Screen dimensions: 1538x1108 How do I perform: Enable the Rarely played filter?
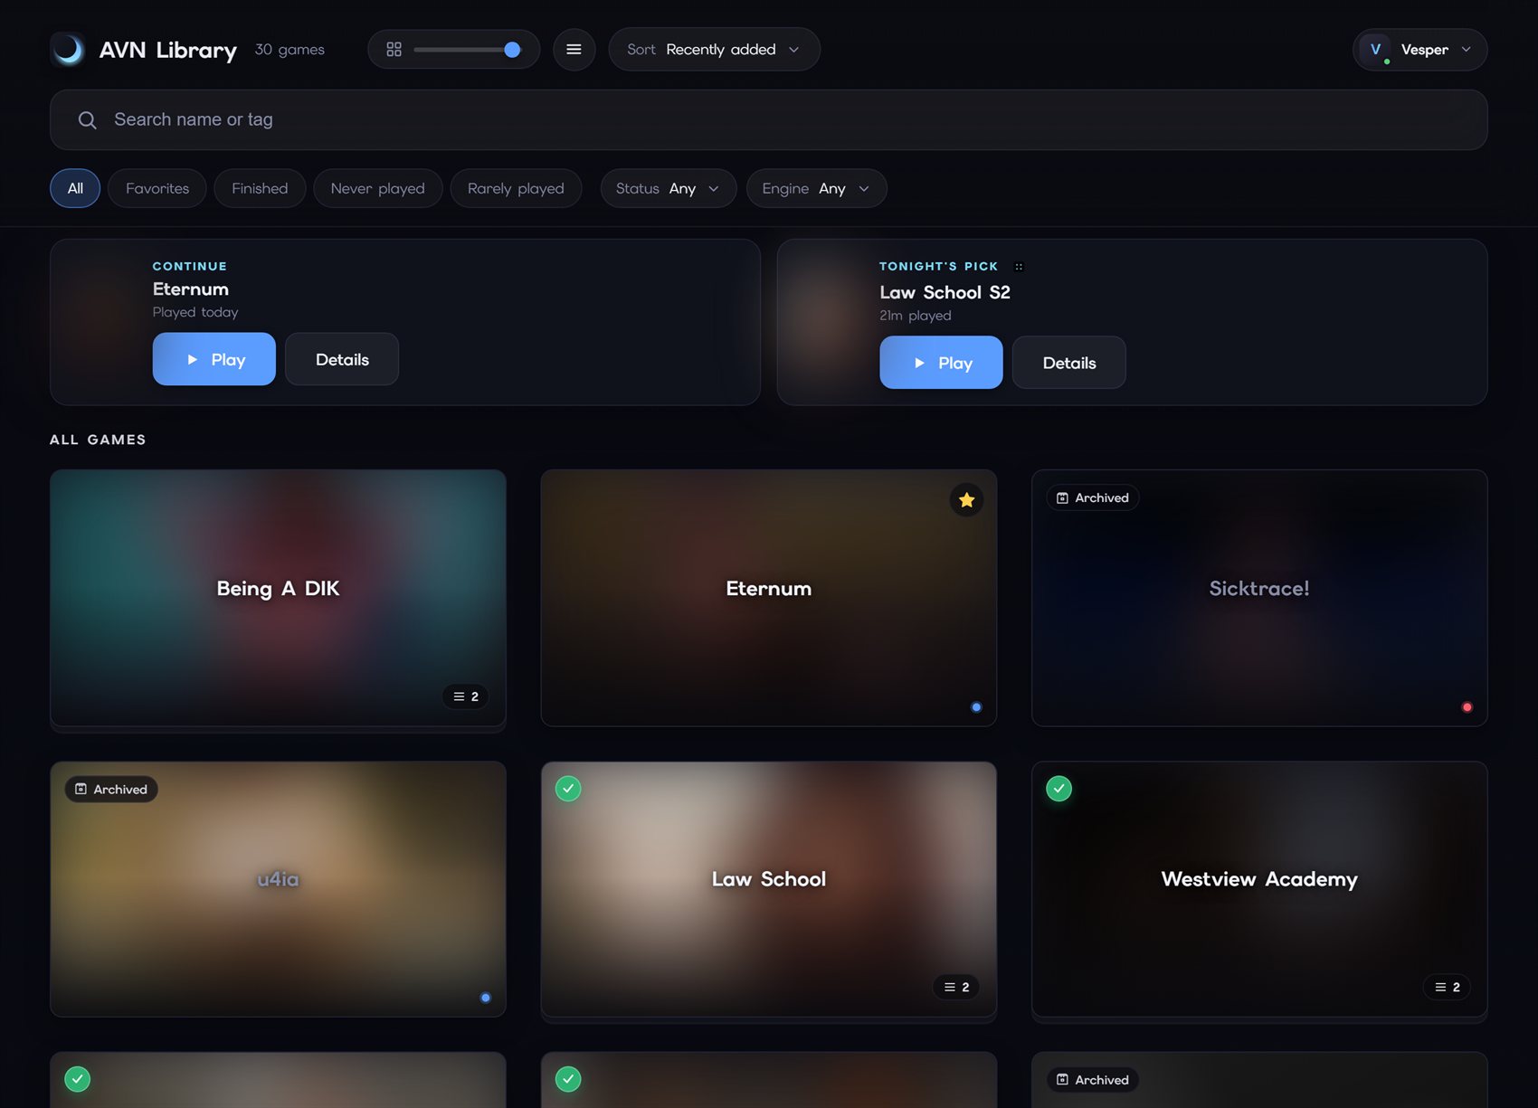[x=516, y=188]
